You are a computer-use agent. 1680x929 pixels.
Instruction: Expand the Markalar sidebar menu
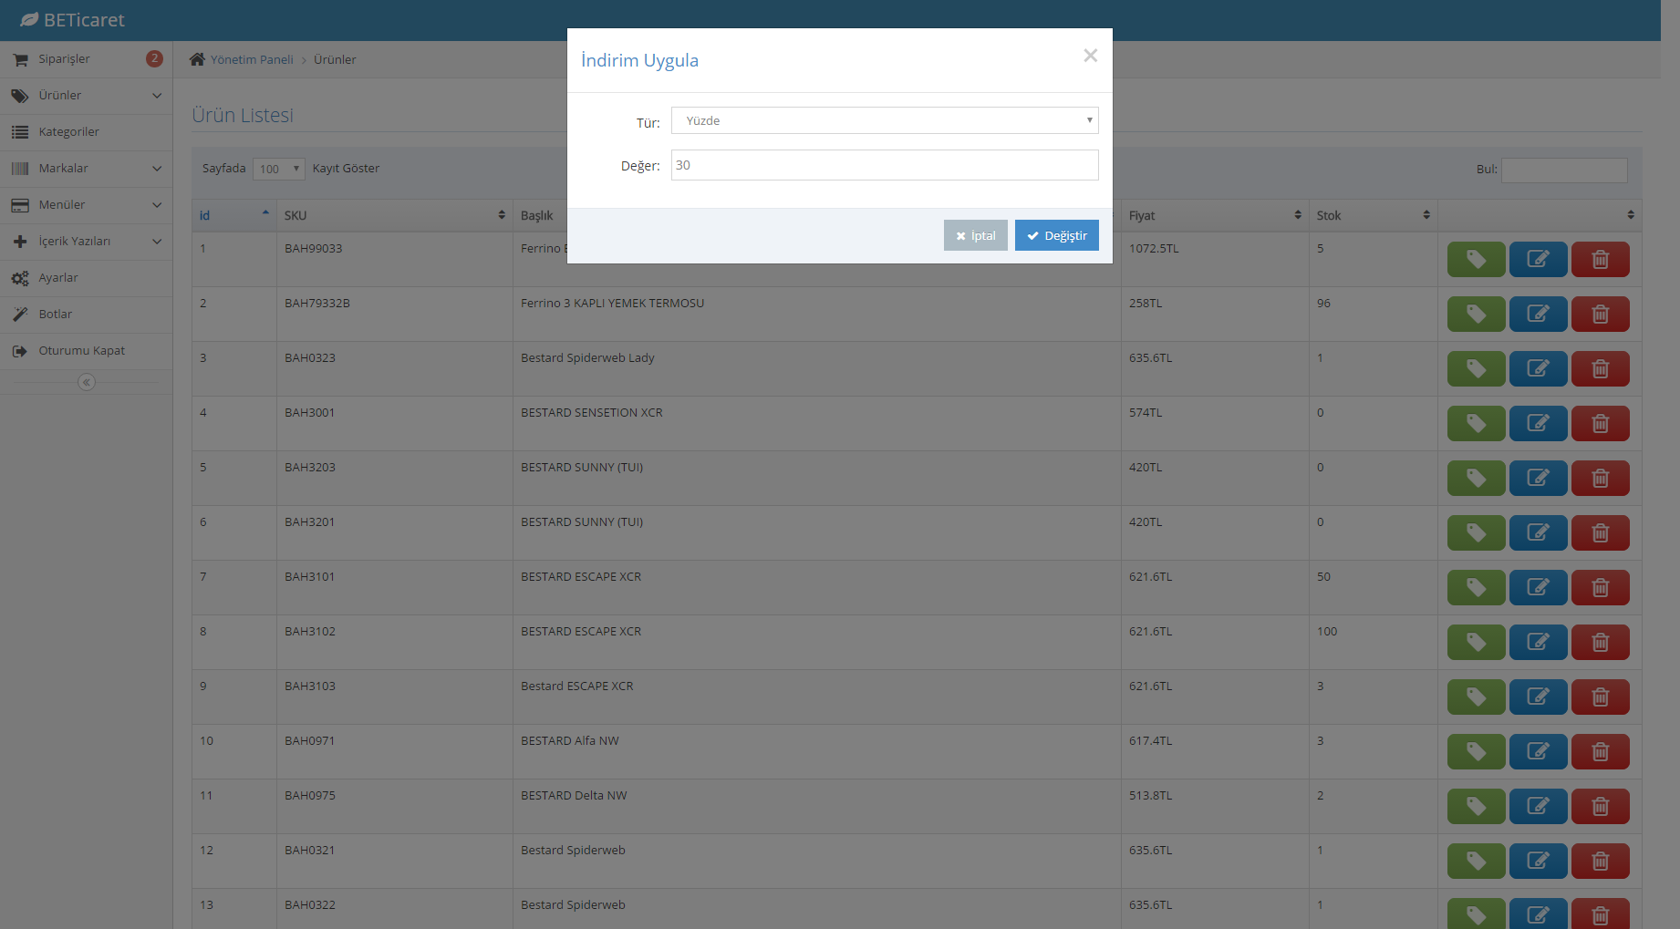[86, 169]
